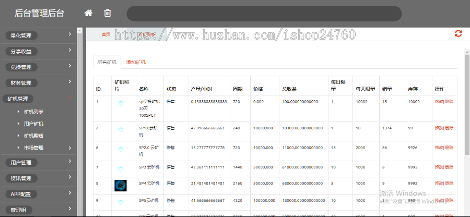Click the header search bar field
This screenshot has height=217, width=470.
pyautogui.click(x=264, y=14)
